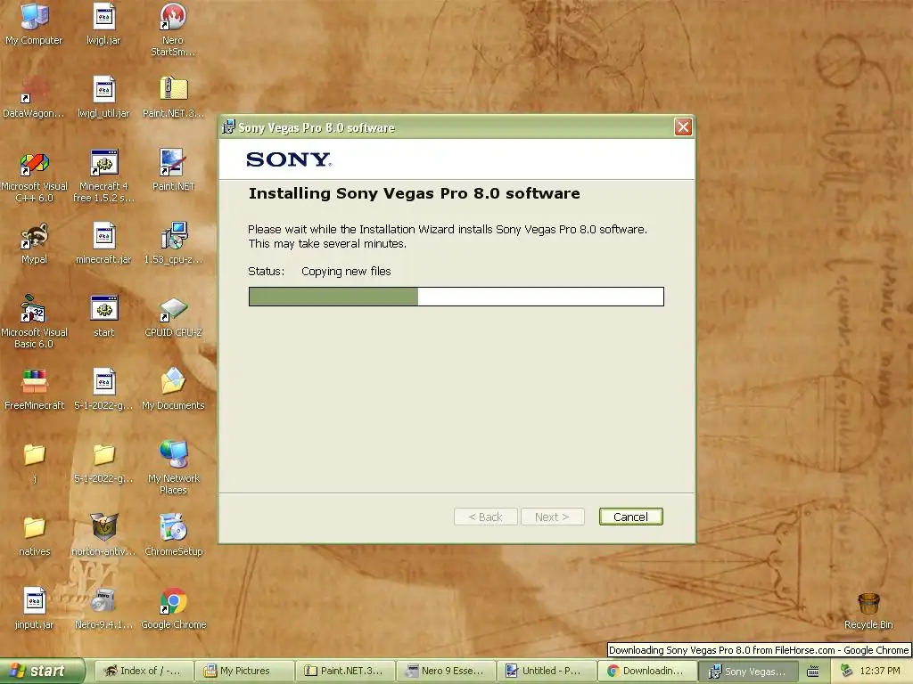The height and width of the screenshot is (684, 913).
Task: Click the keyboard icon on taskbar
Action: 813,672
